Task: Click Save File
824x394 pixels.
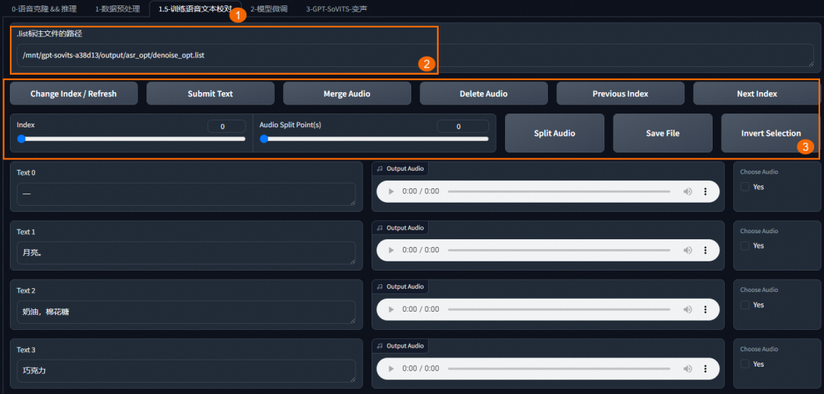Action: point(663,133)
